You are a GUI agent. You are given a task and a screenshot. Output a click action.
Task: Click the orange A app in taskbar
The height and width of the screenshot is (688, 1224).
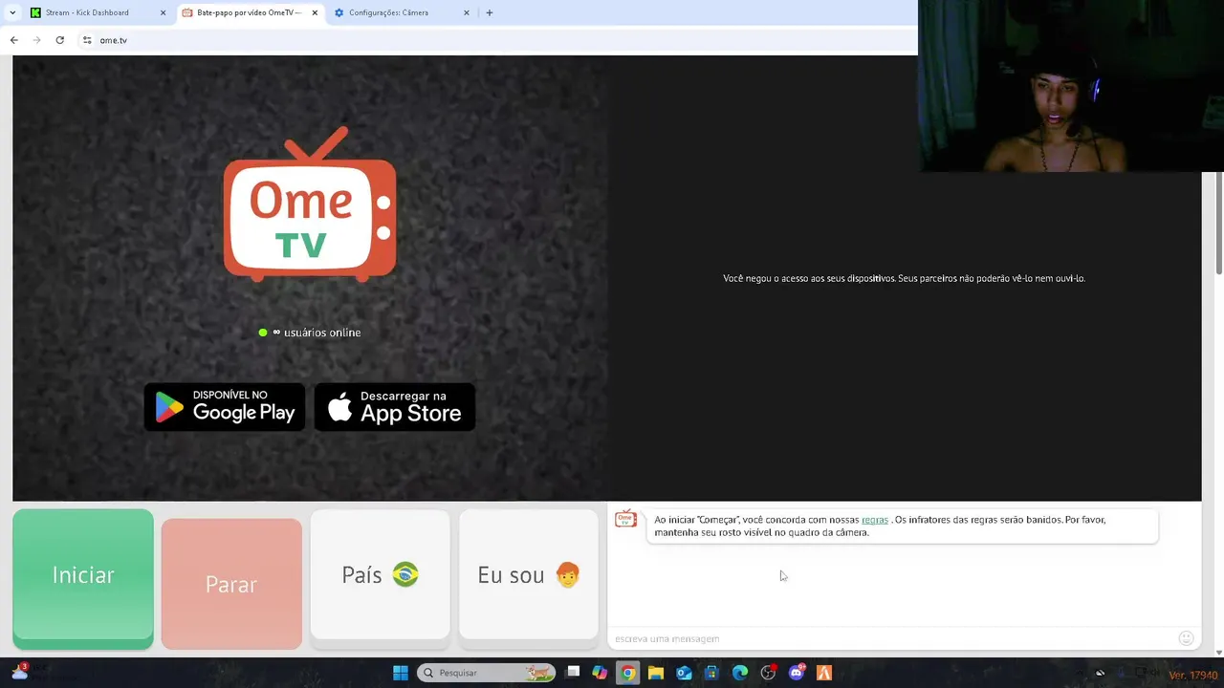point(824,673)
